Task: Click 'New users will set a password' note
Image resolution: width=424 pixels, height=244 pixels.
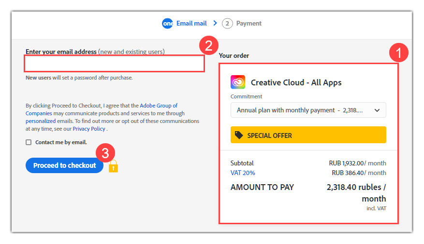Action: [x=79, y=78]
